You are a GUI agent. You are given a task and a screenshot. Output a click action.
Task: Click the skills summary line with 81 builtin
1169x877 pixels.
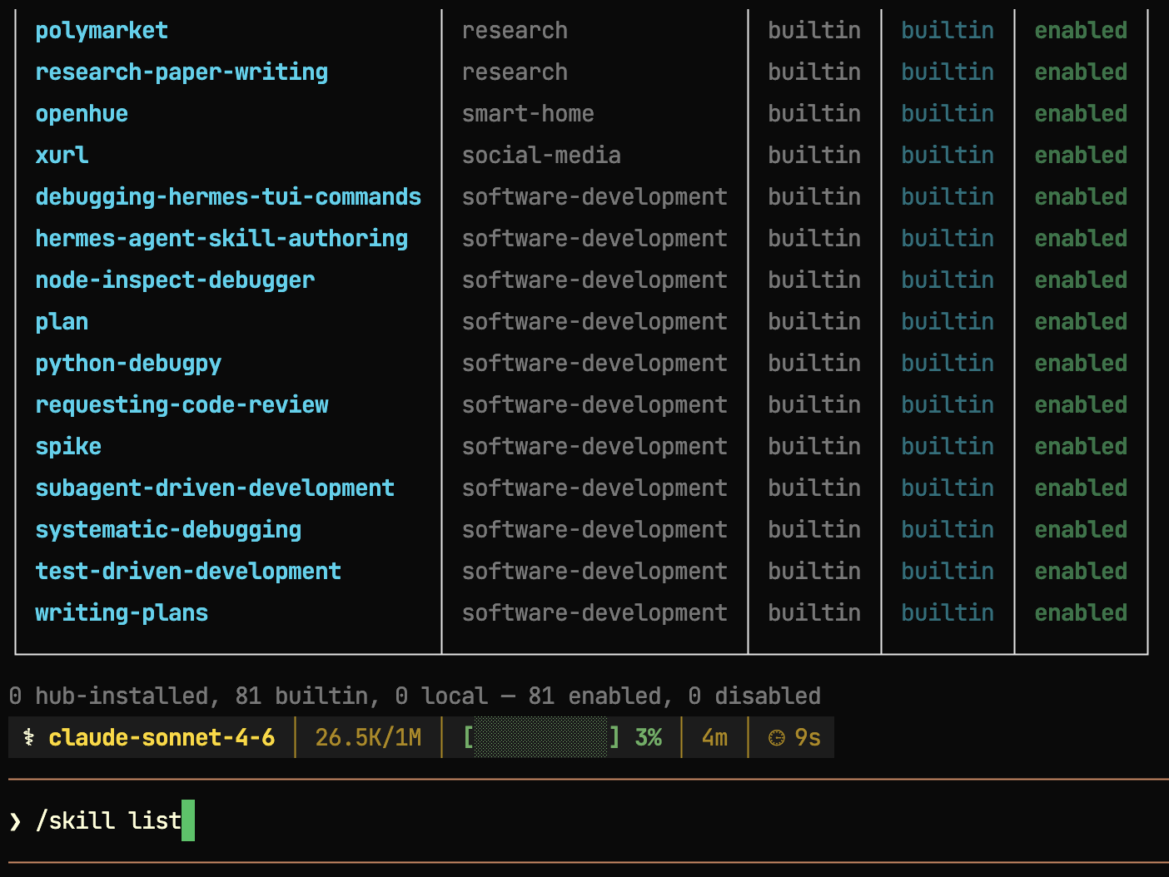(415, 696)
